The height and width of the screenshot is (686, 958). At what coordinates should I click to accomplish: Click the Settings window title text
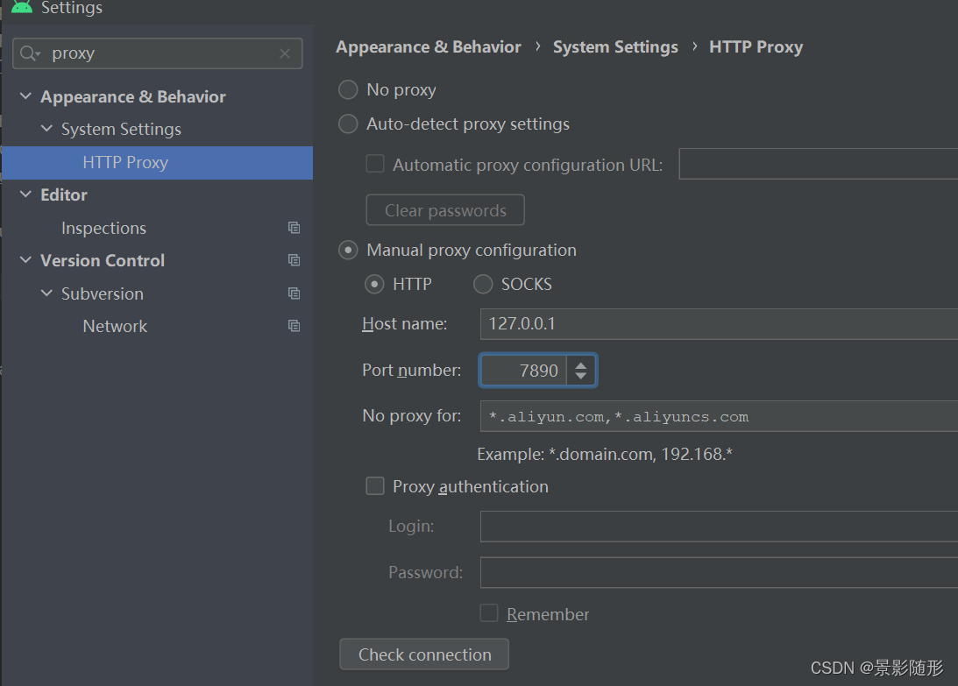click(72, 8)
